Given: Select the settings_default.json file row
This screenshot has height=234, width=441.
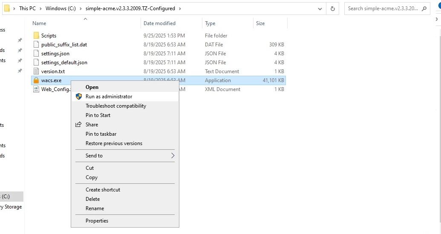Looking at the screenshot, I should click(64, 63).
